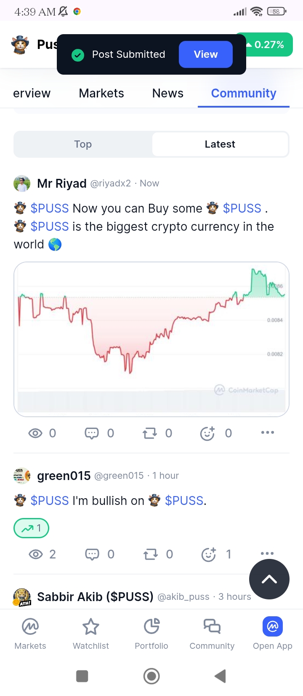Viewport: 303px width, 696px height.
Task: Open Portfolio from bottom navigation
Action: (151, 633)
